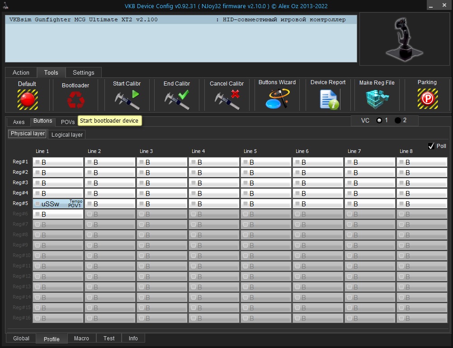Viewport: 453px width, 348px height.
Task: Select the VKBsim Gunfighter device entry
Action: pos(181,19)
